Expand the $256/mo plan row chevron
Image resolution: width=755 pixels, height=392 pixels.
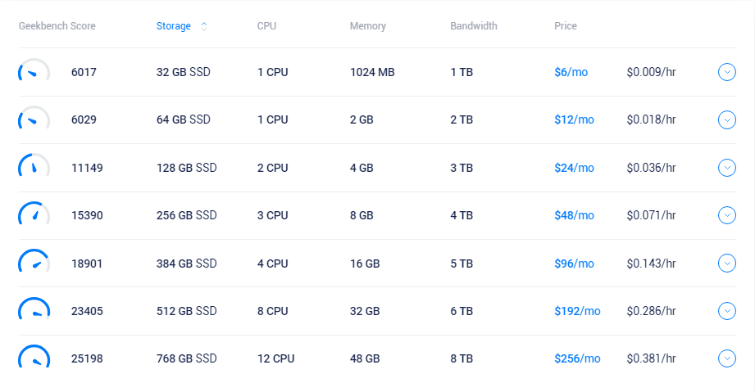(726, 358)
